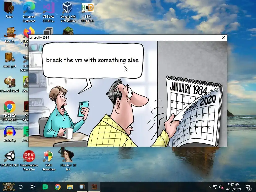Open Task View on the taskbar
This screenshot has height=192, width=256.
click(33, 187)
